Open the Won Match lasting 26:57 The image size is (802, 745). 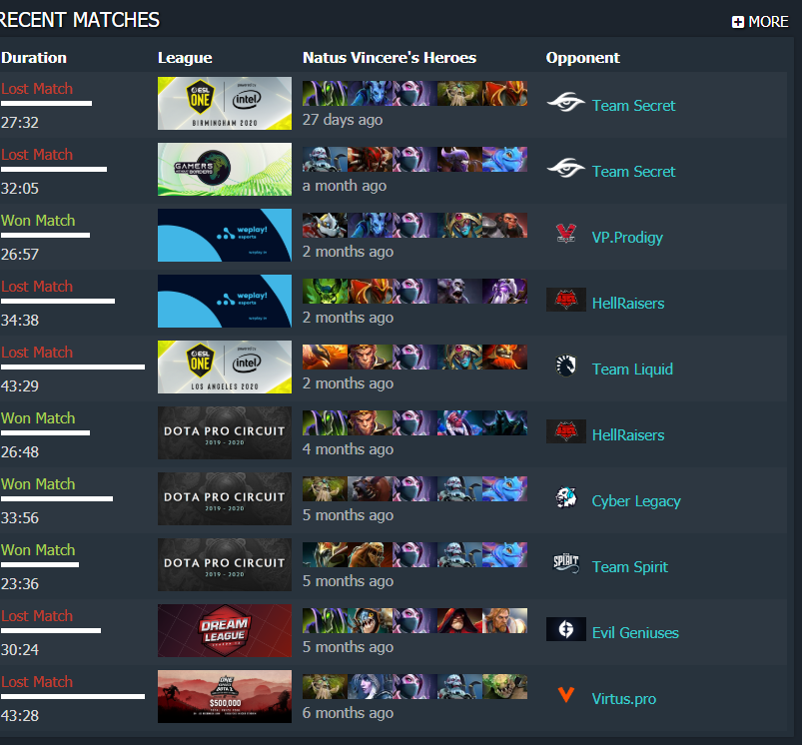pyautogui.click(x=38, y=221)
